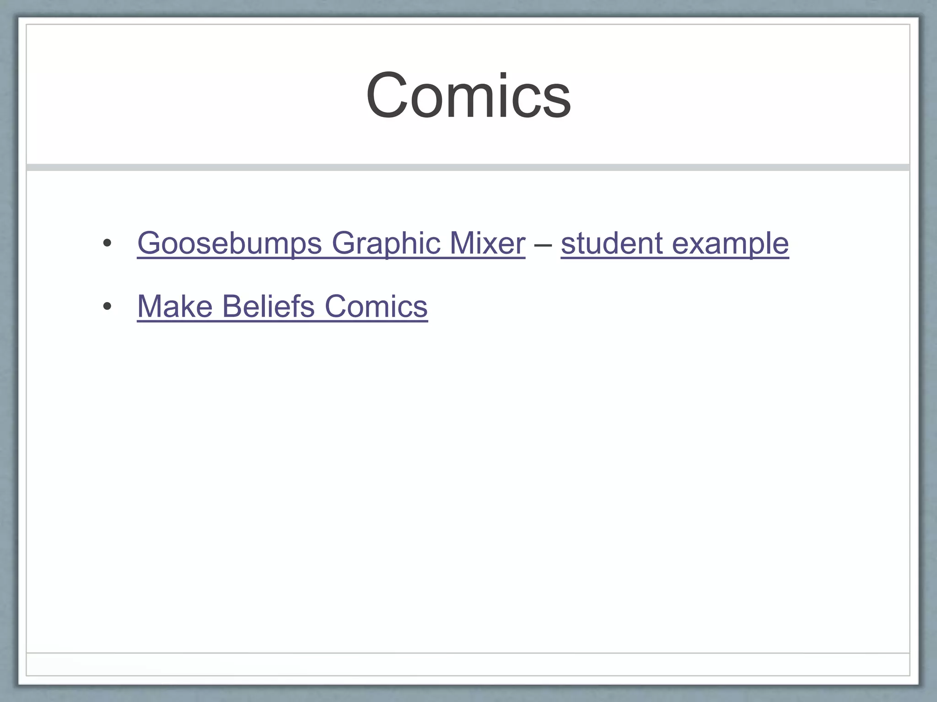Click the word student in the hyperlink

(611, 243)
